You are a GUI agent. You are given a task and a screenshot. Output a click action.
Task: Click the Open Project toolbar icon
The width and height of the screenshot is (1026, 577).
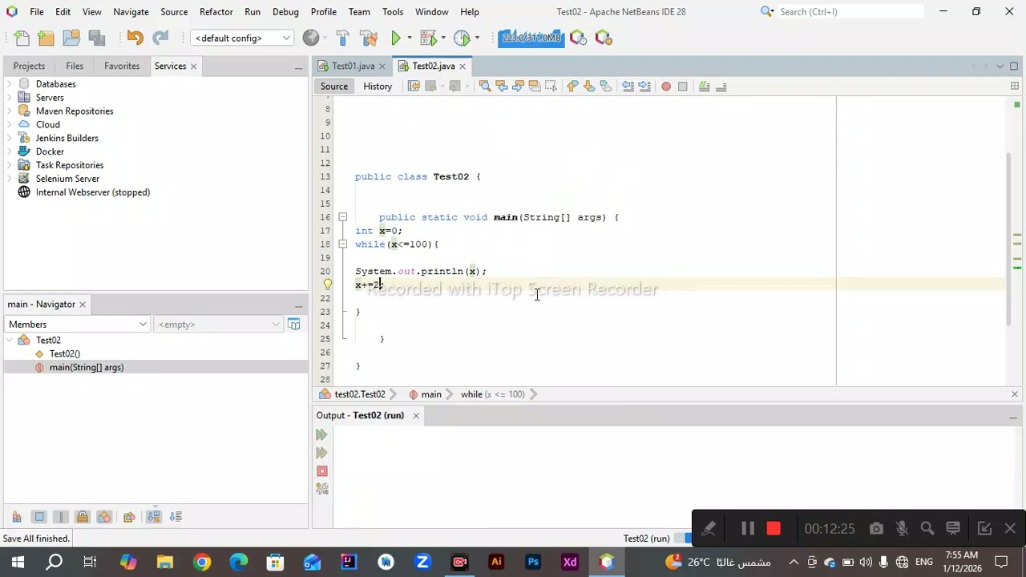(x=71, y=38)
